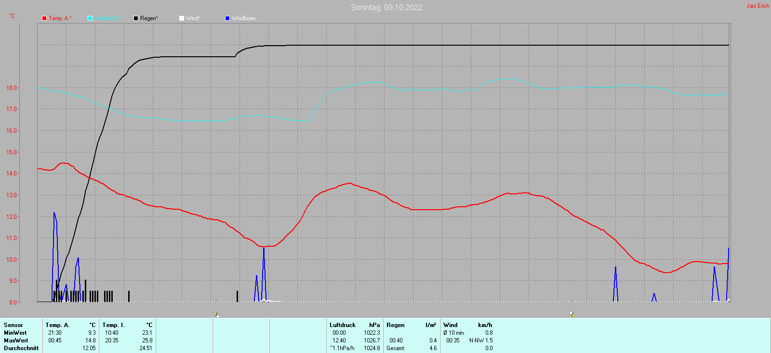This screenshot has height=353, width=771.
Task: Click the sunset marker icon below the chart
Action: click(x=572, y=314)
